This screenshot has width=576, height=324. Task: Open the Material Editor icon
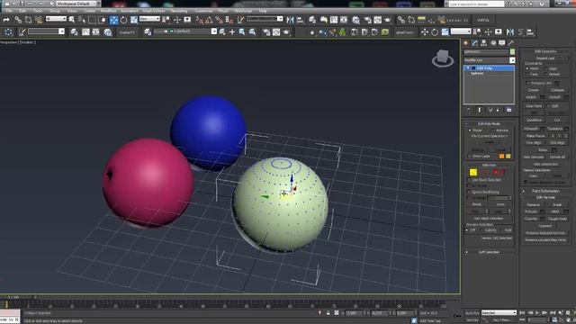pos(355,20)
